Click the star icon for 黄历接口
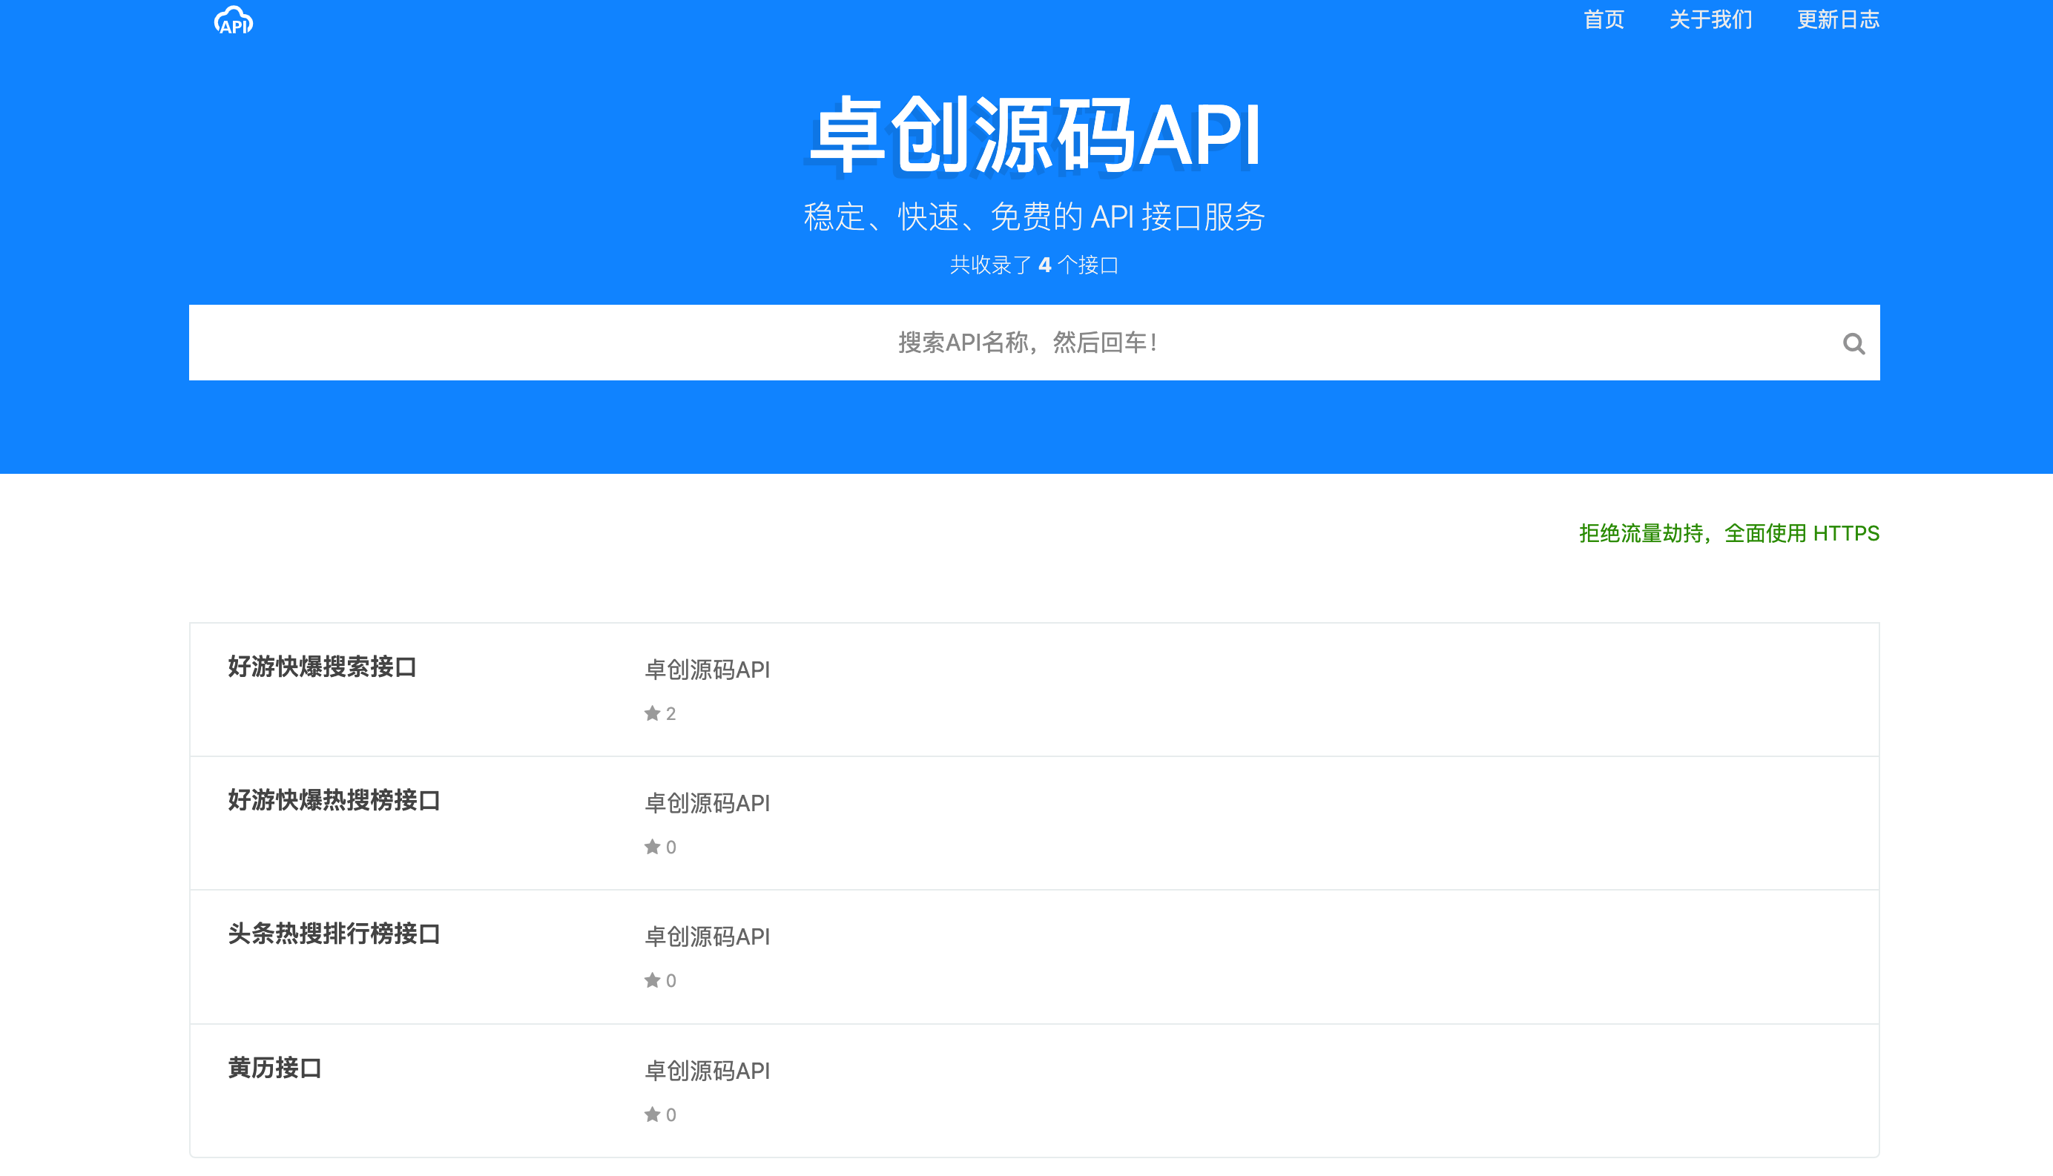The height and width of the screenshot is (1176, 2053). pos(652,1114)
